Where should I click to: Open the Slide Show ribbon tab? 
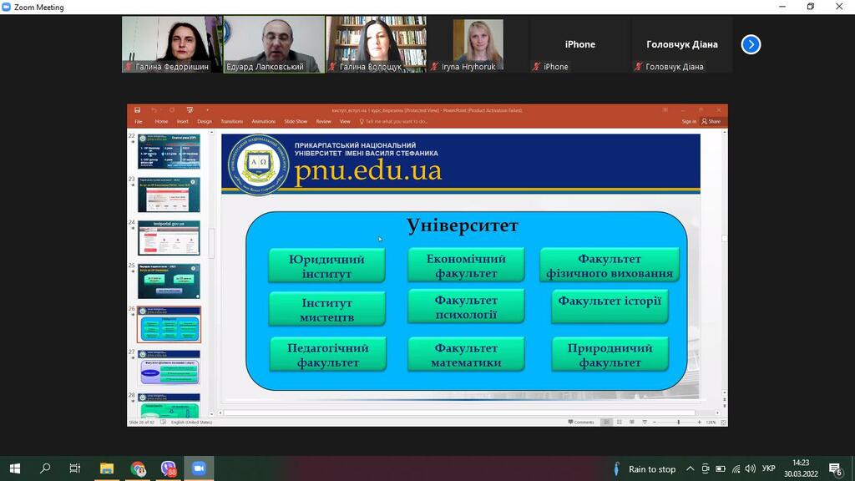click(296, 121)
